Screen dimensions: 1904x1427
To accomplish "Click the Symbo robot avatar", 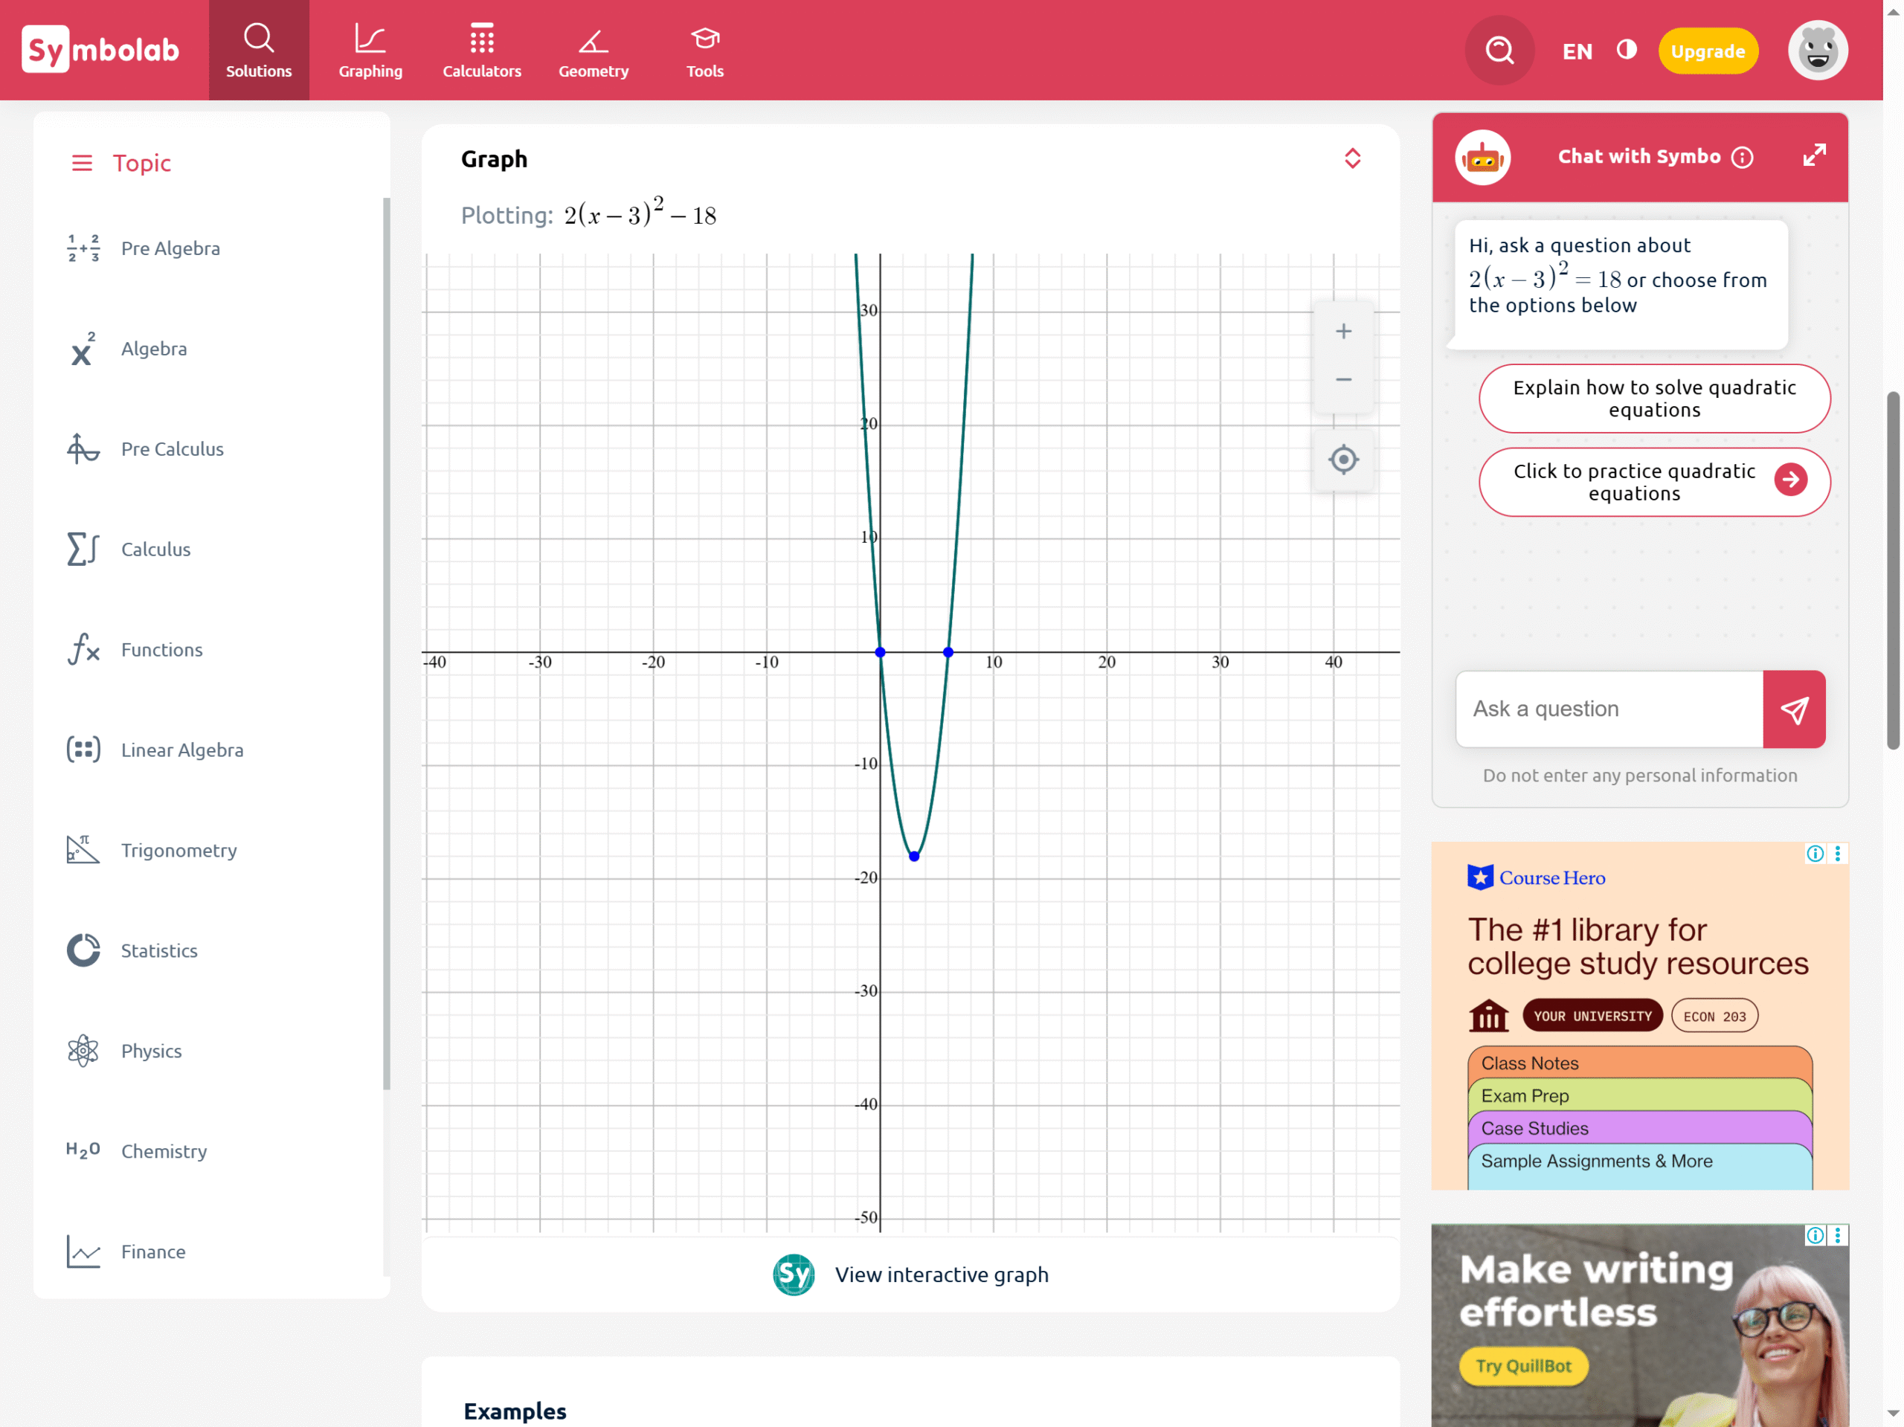I will 1482,158.
